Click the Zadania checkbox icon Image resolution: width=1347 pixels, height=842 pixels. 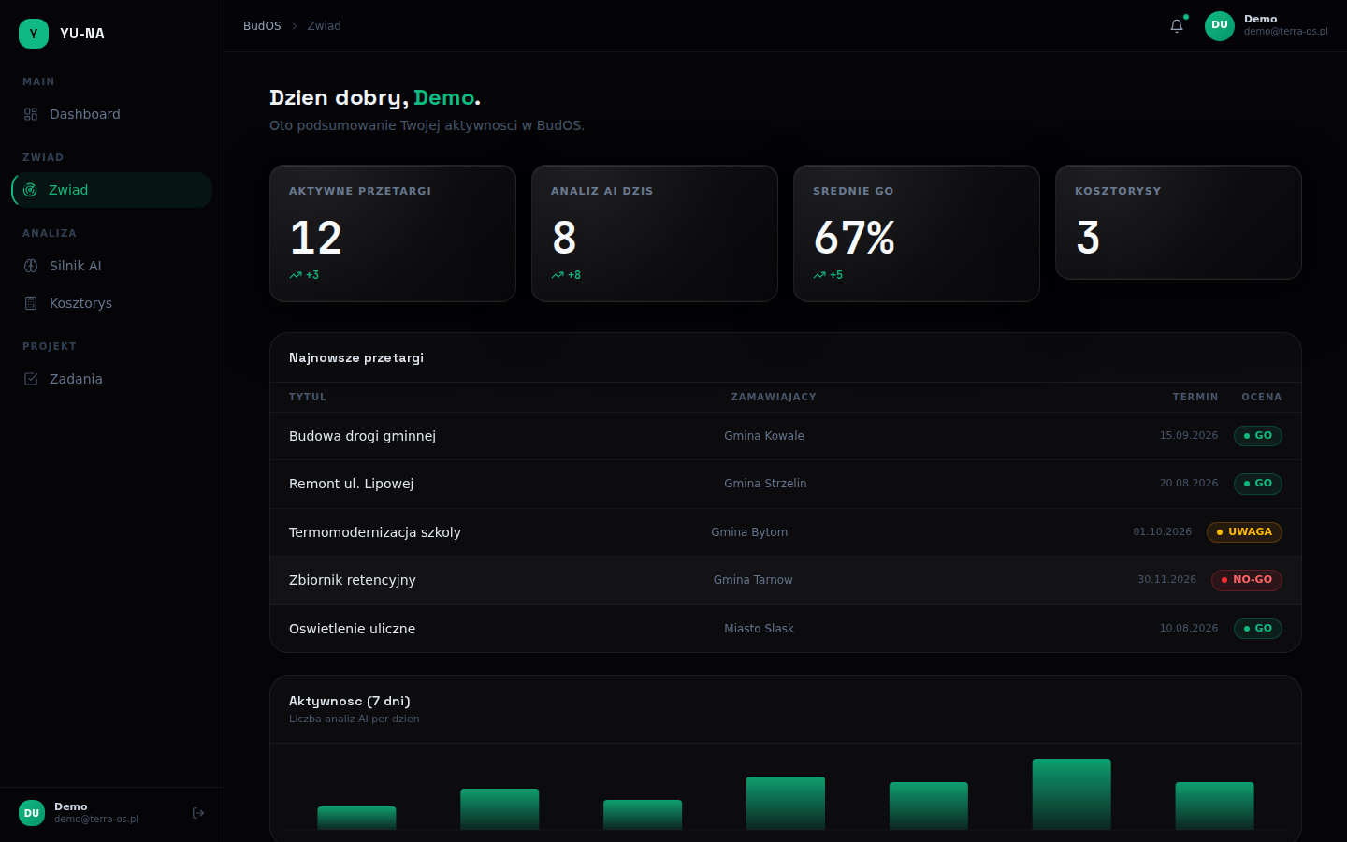point(31,379)
